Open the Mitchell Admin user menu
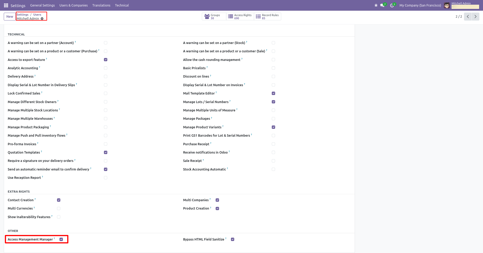The width and height of the screenshot is (483, 253). point(461,5)
